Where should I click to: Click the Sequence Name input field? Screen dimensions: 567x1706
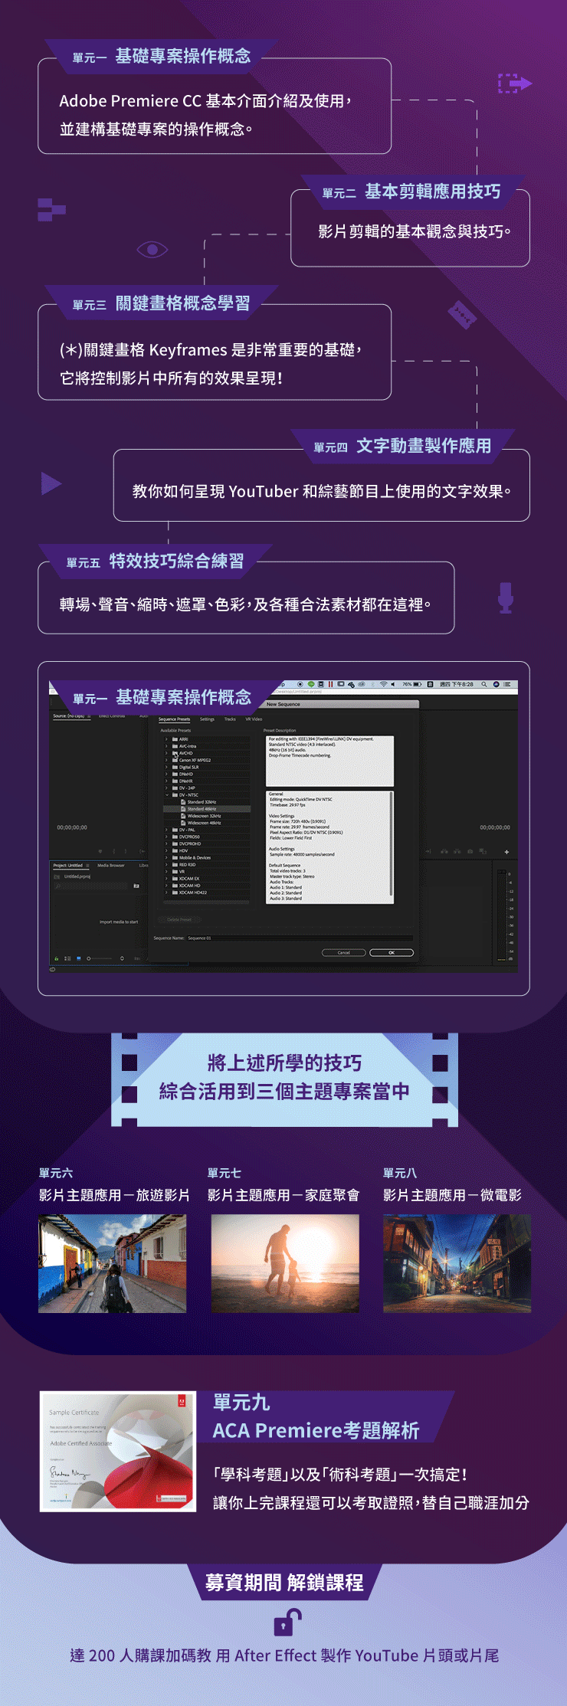click(x=300, y=938)
